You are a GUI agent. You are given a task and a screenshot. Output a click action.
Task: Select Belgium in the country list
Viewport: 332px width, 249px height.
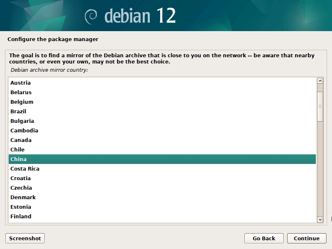(22, 102)
